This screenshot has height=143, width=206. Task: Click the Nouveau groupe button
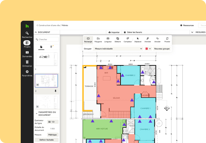[162, 49]
